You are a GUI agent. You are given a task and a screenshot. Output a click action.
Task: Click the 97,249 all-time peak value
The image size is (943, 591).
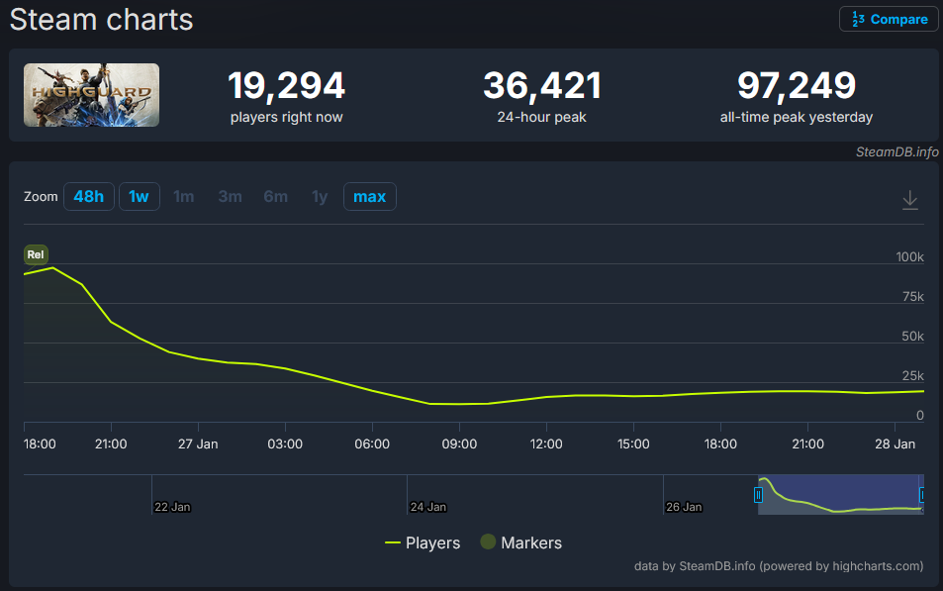tap(797, 85)
